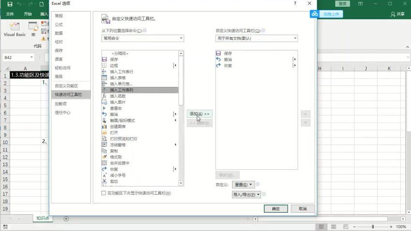Open the 自定义功能区 options category
The height and width of the screenshot is (231, 411).
tap(71, 86)
